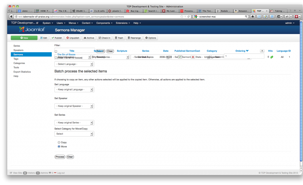Open Export Statistics in the sidebar
The width and height of the screenshot is (303, 185).
tap(22, 72)
